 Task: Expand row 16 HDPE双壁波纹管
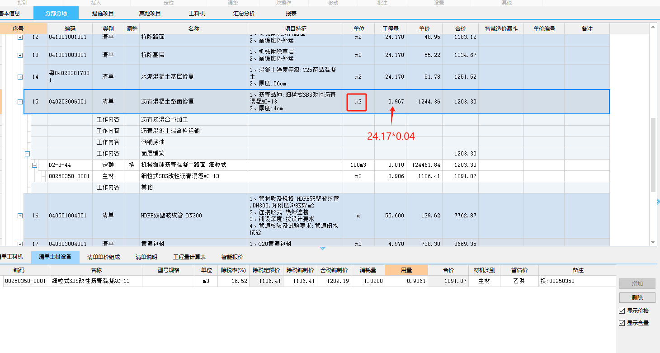tap(20, 216)
